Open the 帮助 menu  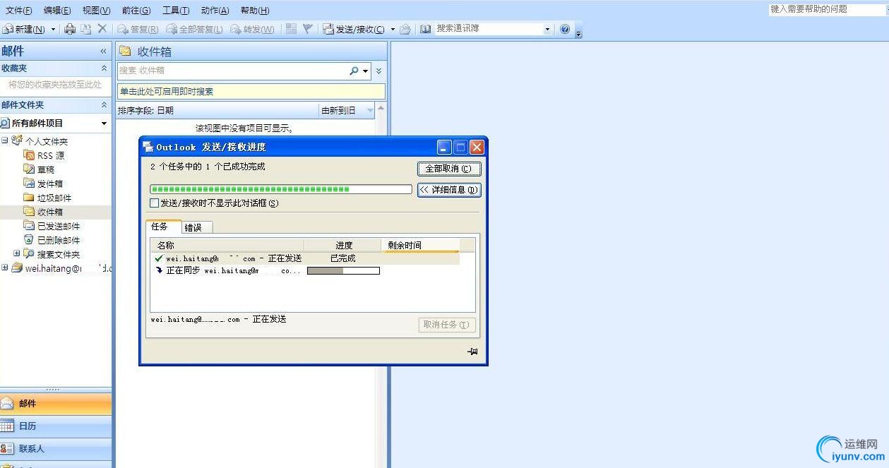[x=255, y=11]
